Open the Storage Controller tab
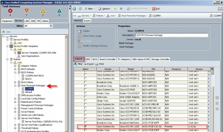 tap(160, 59)
